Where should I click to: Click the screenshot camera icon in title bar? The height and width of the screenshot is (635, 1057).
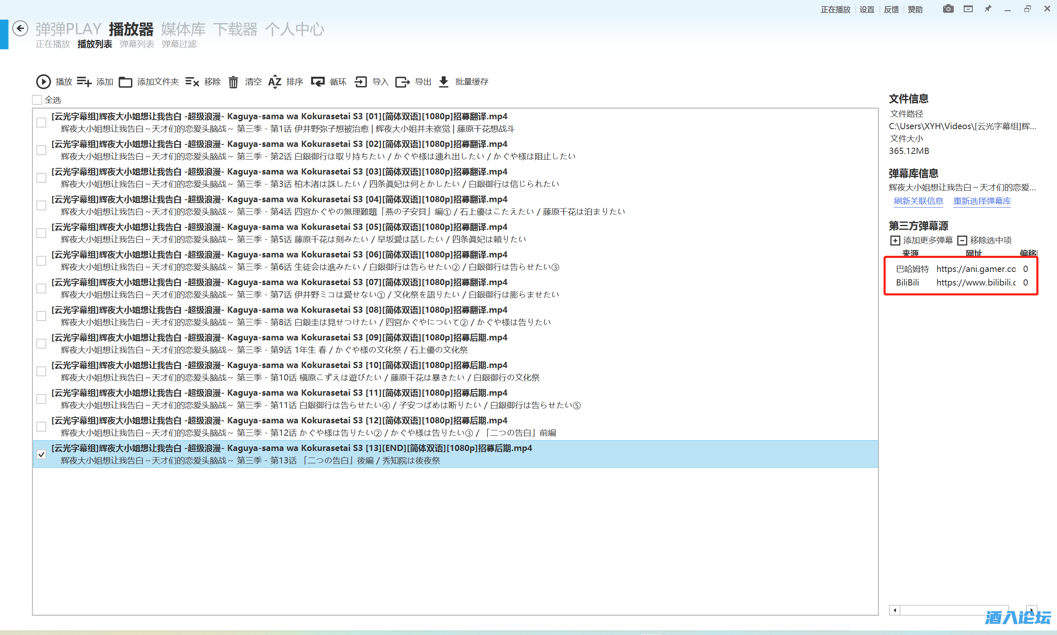(948, 9)
